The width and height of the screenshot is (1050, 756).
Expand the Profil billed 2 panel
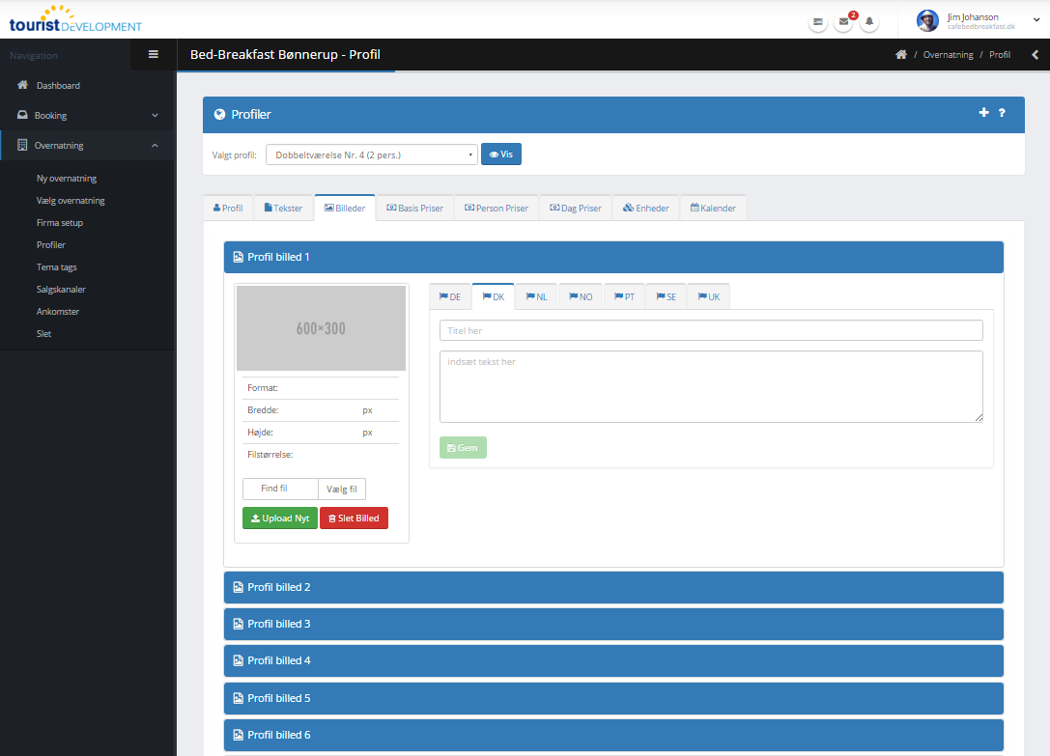coord(613,587)
